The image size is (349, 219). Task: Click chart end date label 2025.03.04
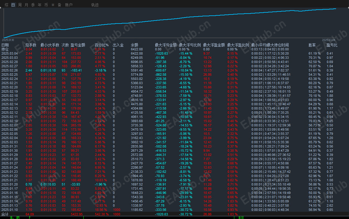click(329, 40)
